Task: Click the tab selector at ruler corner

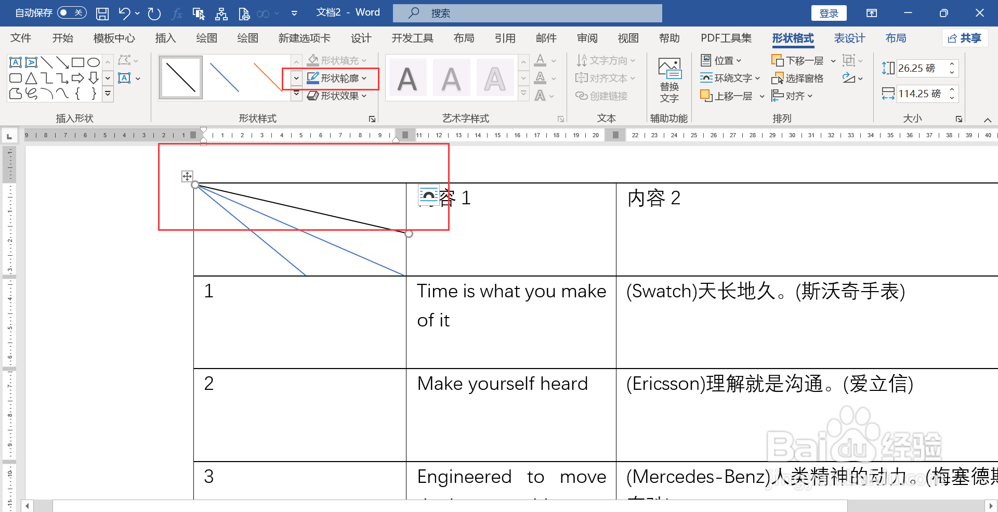Action: [x=9, y=136]
